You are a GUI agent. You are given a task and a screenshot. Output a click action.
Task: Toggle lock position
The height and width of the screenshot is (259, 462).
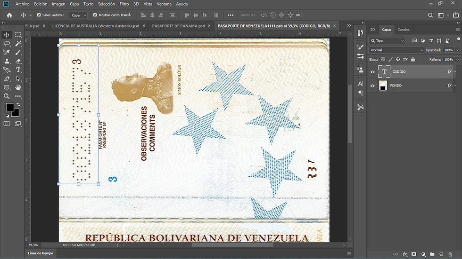(398, 59)
